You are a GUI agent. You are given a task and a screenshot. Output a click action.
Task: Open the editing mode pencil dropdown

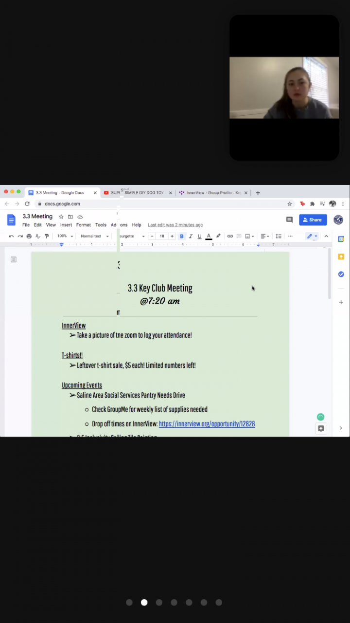(312, 236)
